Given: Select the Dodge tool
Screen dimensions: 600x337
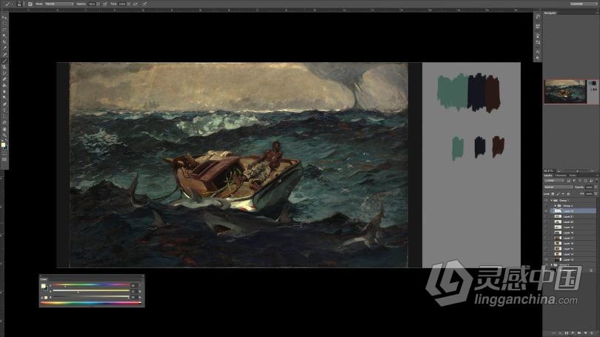Looking at the screenshot, I should click(x=5, y=98).
